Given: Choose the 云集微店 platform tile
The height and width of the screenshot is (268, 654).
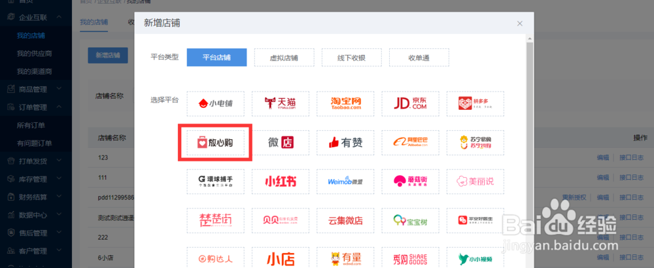Looking at the screenshot, I should coord(345,220).
